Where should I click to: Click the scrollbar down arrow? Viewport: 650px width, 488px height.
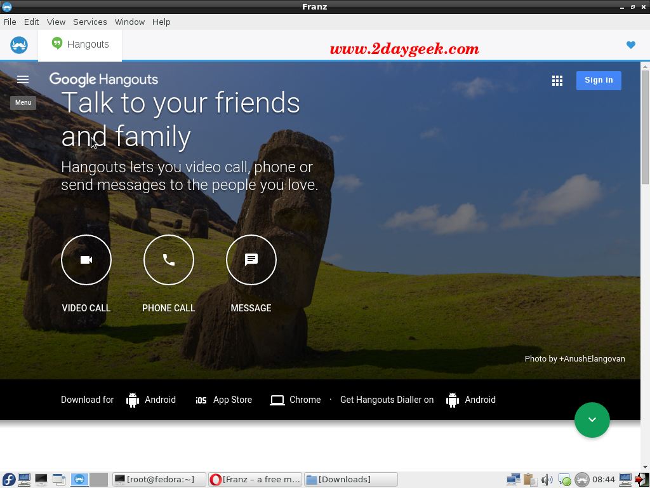pos(645,467)
